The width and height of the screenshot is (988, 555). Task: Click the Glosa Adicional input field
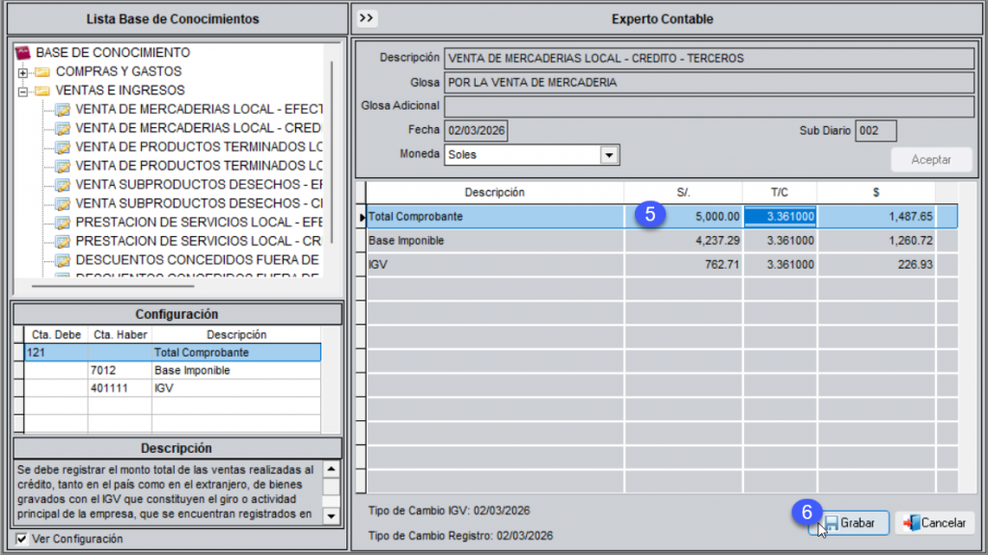709,106
